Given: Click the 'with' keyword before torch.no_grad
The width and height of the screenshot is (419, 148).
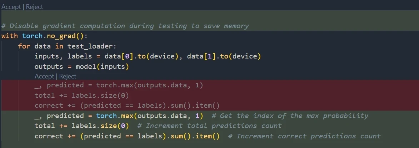Looking at the screenshot, I should pyautogui.click(x=10, y=36).
